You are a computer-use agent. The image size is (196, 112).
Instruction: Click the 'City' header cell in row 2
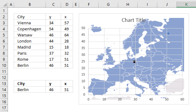pos(30,17)
